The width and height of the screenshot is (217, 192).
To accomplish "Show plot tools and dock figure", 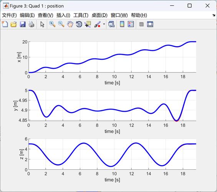I will coord(150,24).
